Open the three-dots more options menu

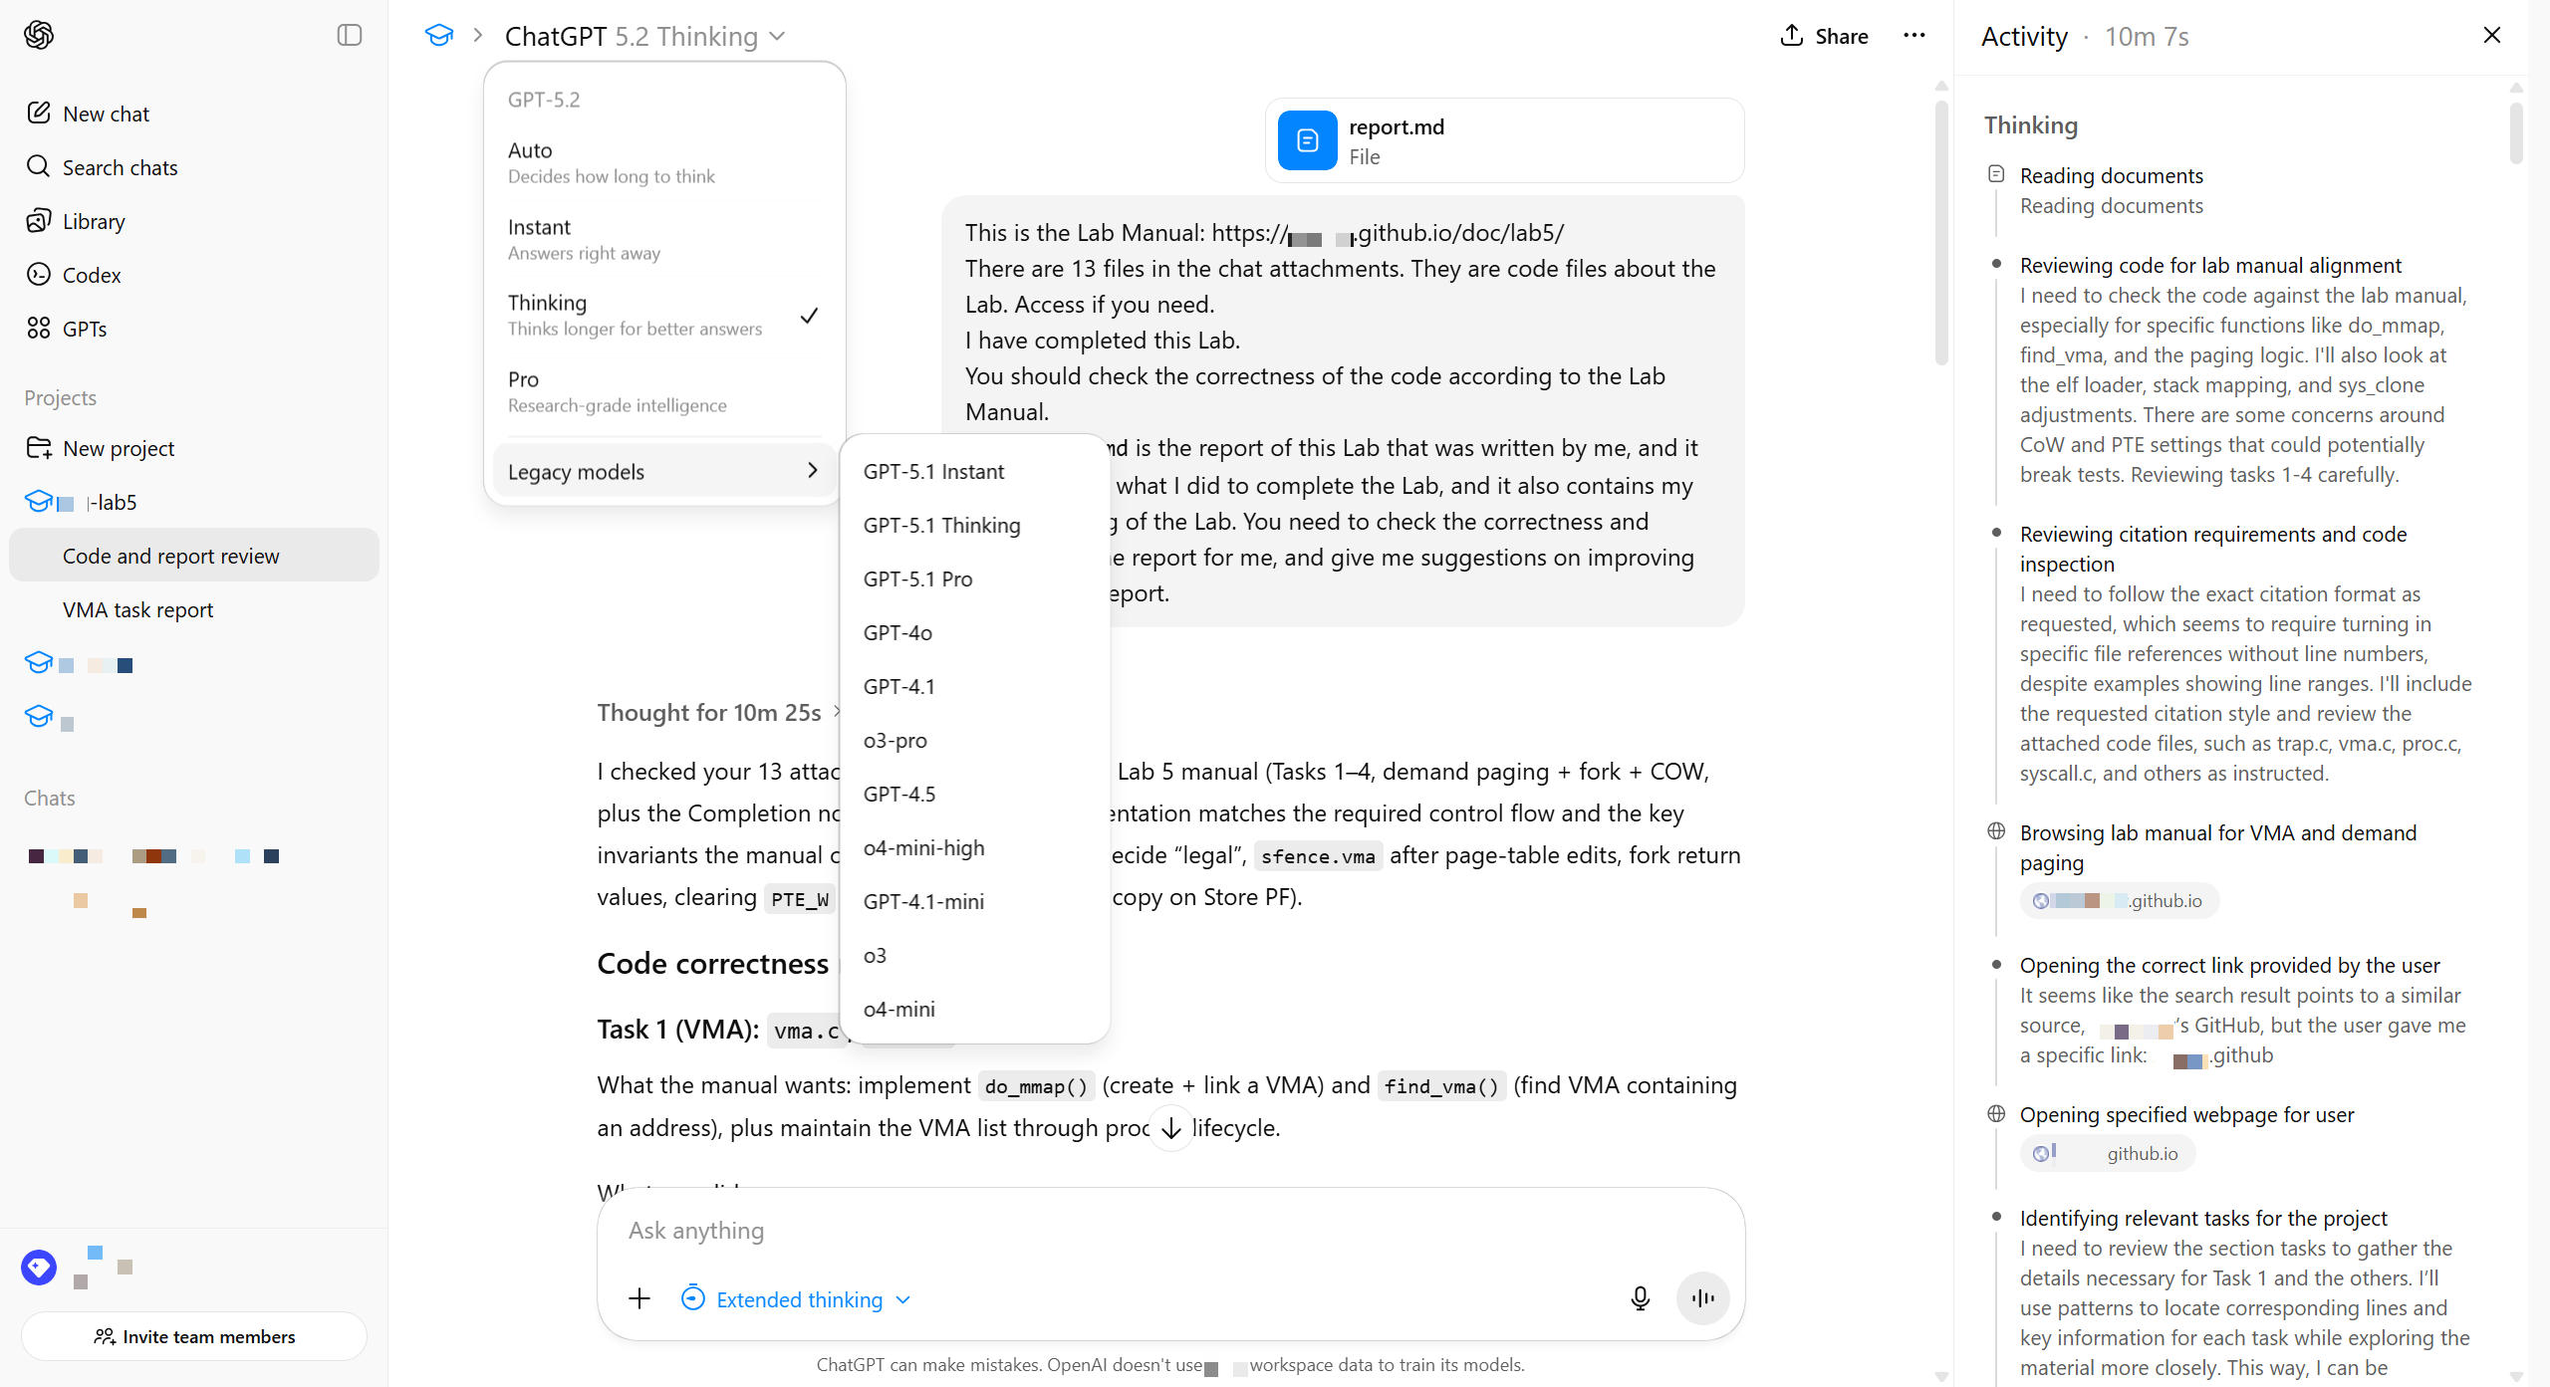tap(1914, 36)
